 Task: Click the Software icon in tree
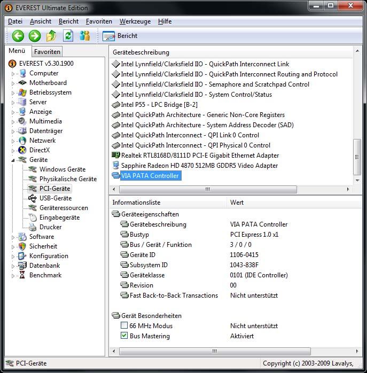pyautogui.click(x=22, y=237)
